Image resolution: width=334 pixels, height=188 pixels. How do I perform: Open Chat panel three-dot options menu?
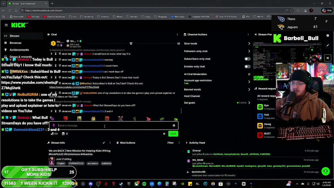click(x=177, y=34)
